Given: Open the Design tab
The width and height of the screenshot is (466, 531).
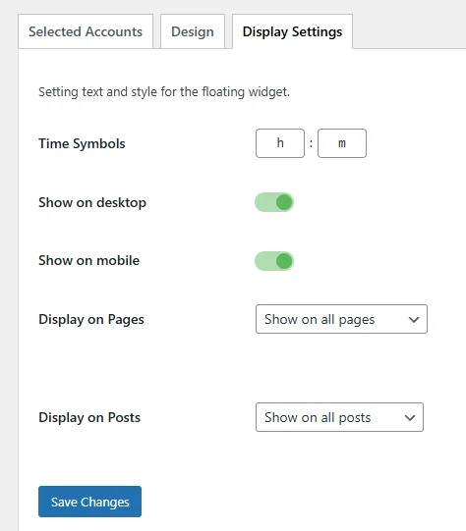Looking at the screenshot, I should click(193, 31).
